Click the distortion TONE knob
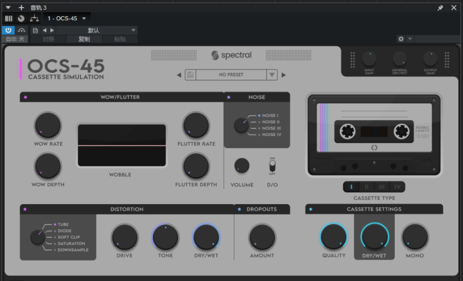 [x=166, y=237]
